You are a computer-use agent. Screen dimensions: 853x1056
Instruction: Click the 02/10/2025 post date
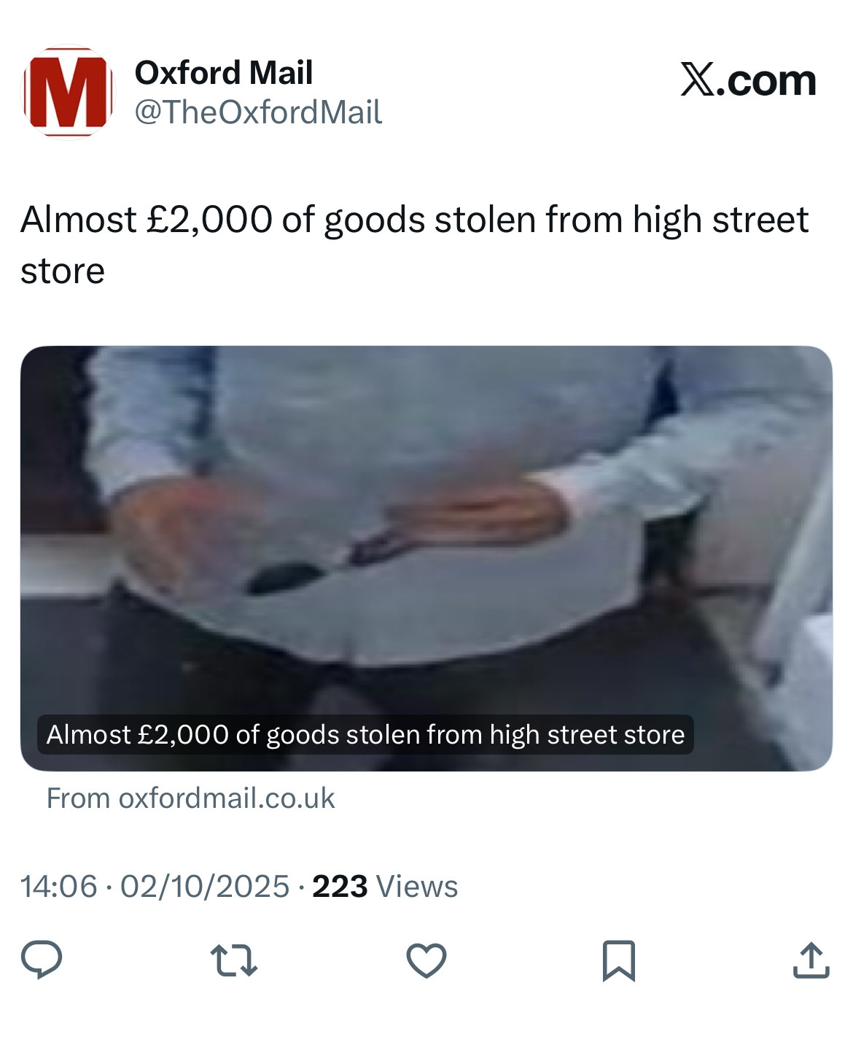[x=205, y=887]
